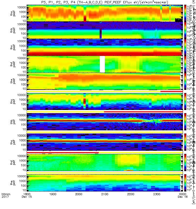Click the '1800' time axis label
Viewport: 196px width, 209px height.
coord(27,194)
